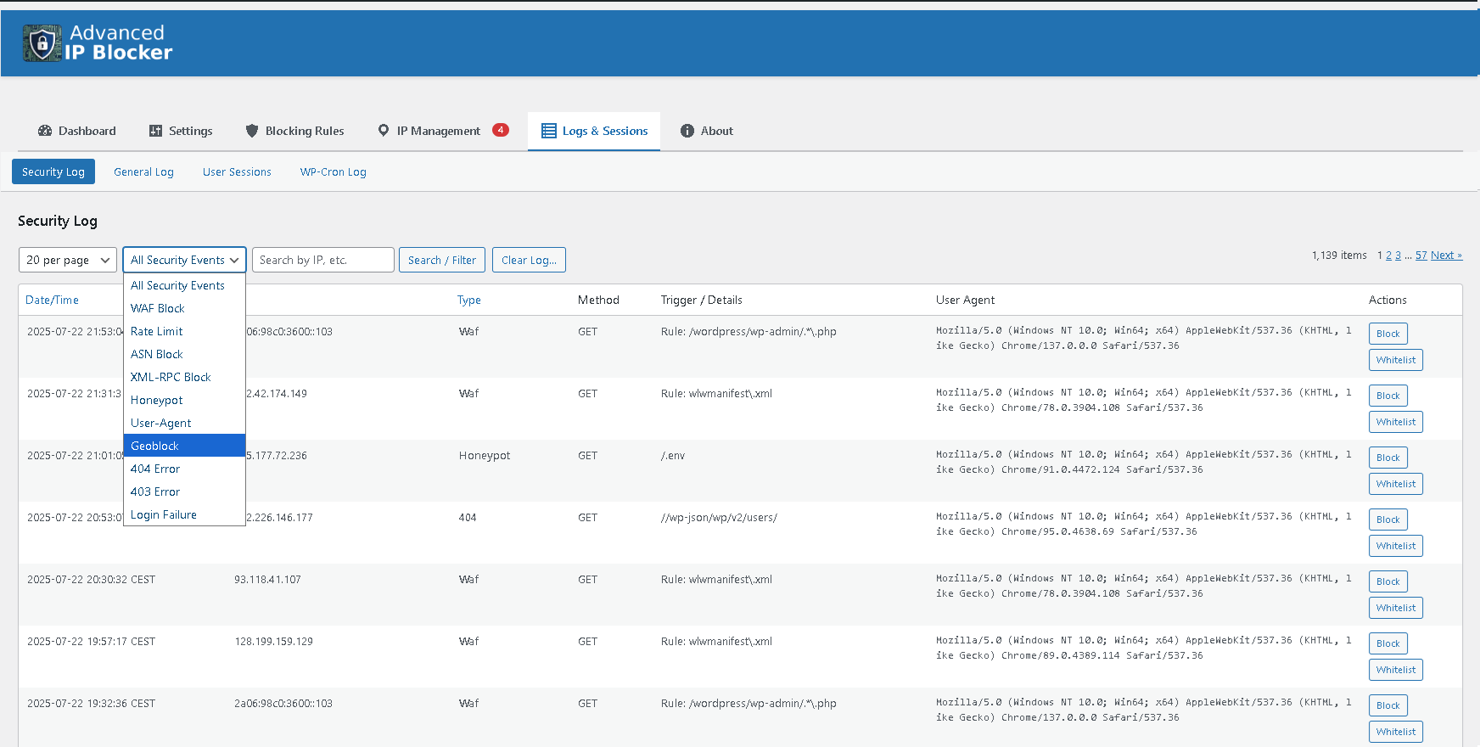
Task: Choose ASN Block in the event list
Action: (x=184, y=354)
